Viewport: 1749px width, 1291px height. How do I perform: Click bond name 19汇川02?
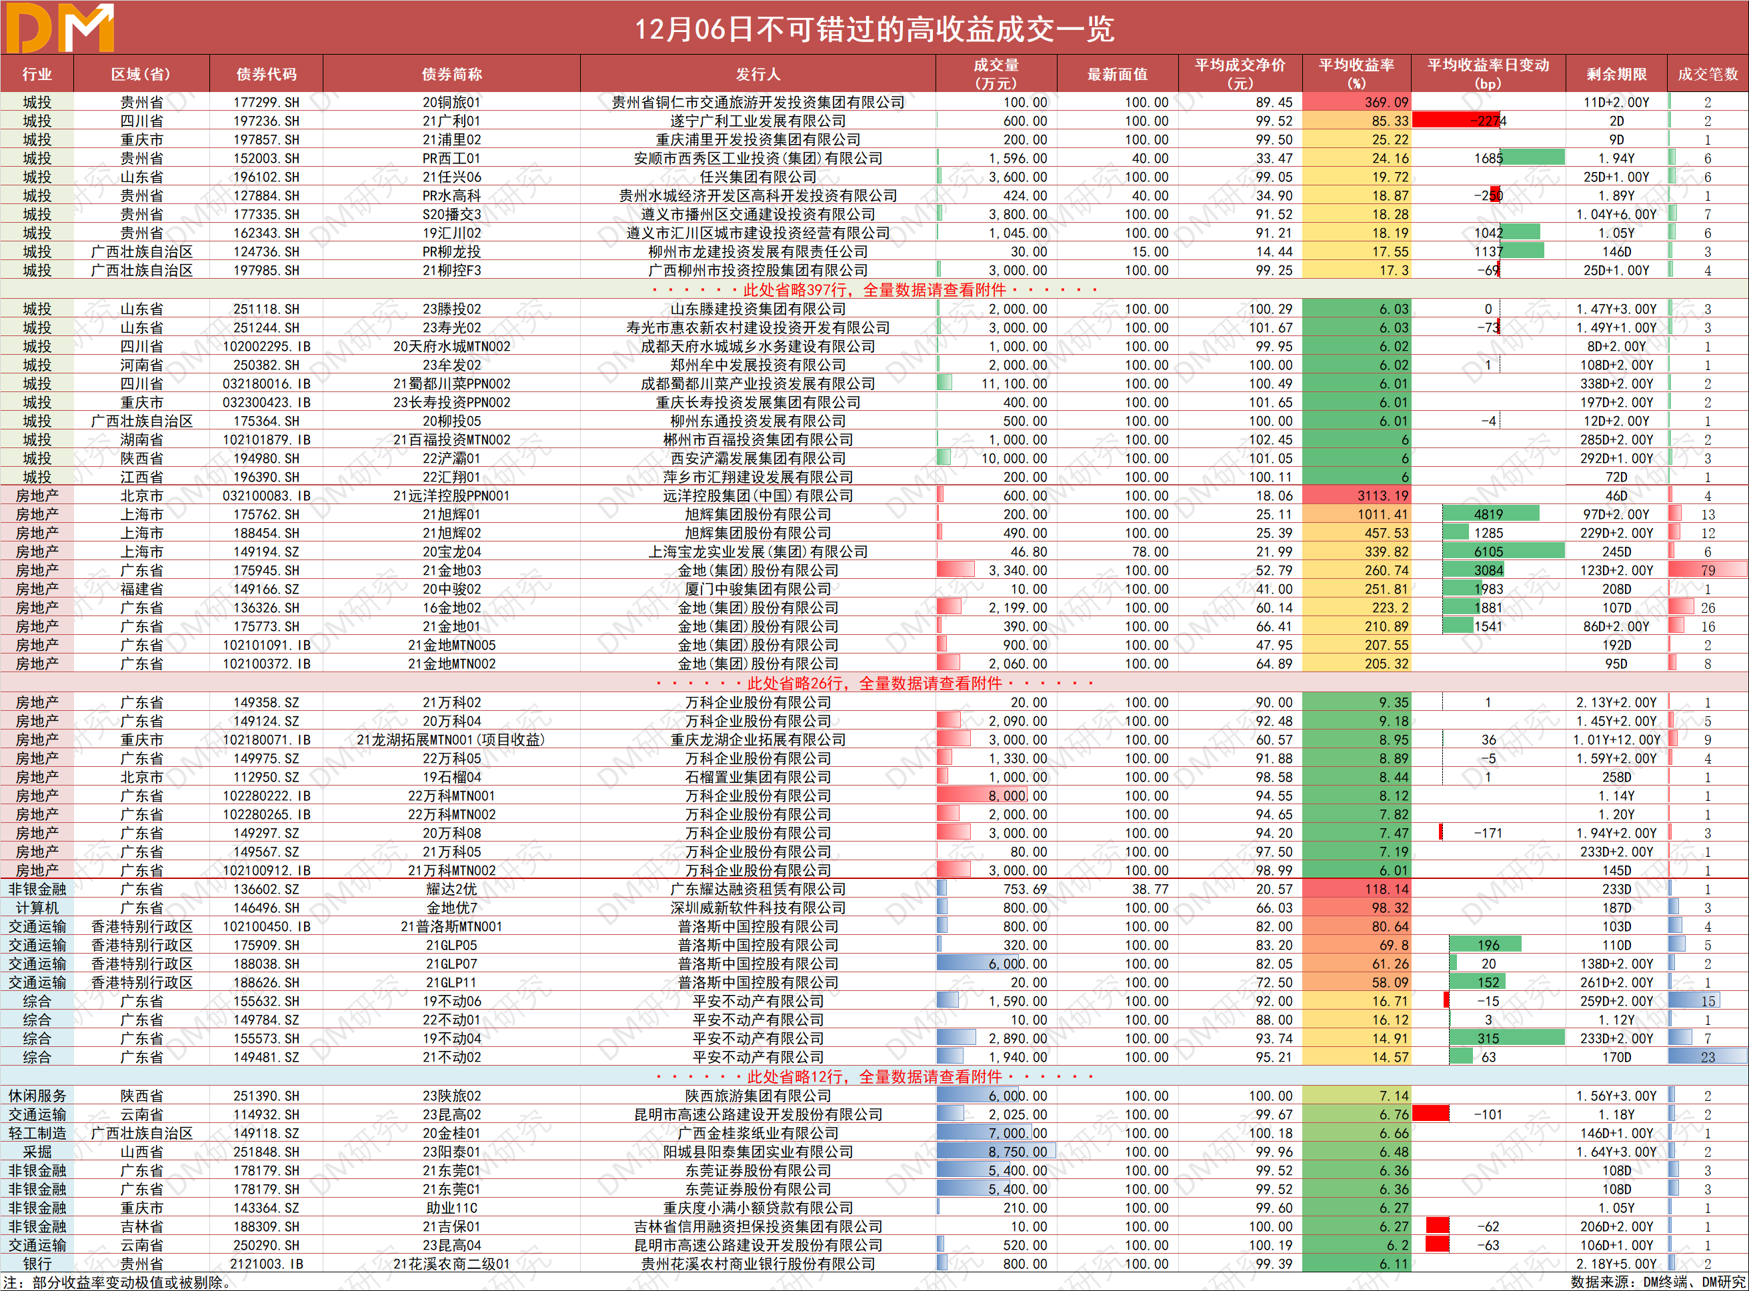451,233
